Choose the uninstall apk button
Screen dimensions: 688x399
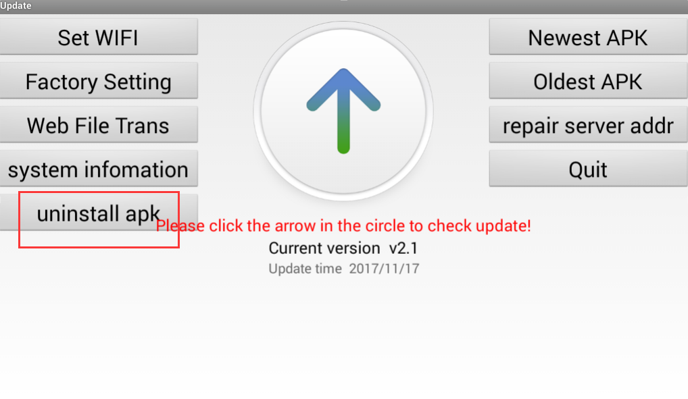(x=99, y=213)
